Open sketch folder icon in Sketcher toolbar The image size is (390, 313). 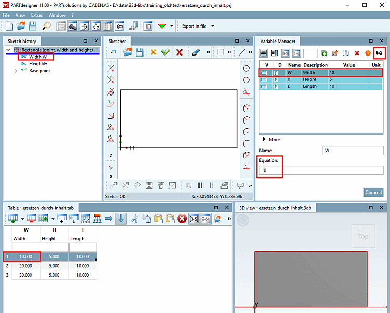[x=127, y=52]
